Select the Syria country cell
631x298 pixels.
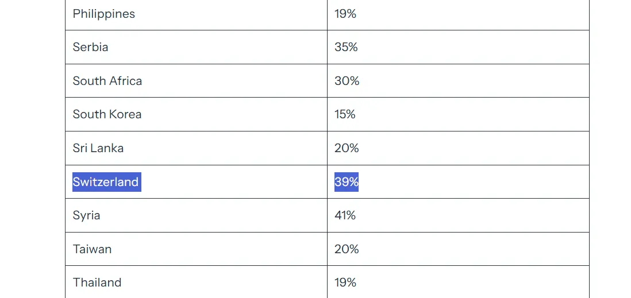tap(86, 215)
